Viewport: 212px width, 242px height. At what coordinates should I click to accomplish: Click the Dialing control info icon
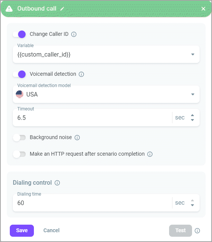pyautogui.click(x=57, y=183)
